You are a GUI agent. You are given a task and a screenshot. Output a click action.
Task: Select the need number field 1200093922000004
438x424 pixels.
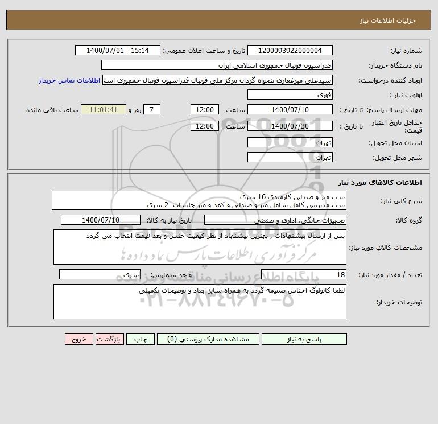(290, 50)
